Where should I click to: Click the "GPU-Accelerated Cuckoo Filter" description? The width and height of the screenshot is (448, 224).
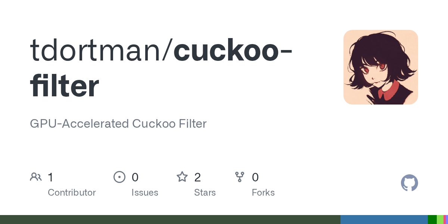click(x=118, y=124)
